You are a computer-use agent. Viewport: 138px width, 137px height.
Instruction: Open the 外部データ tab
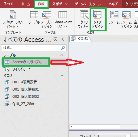pyautogui.click(x=60, y=4)
